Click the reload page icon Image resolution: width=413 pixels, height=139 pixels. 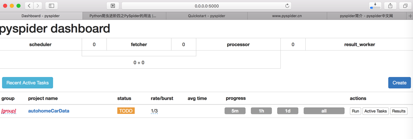pos(287,6)
